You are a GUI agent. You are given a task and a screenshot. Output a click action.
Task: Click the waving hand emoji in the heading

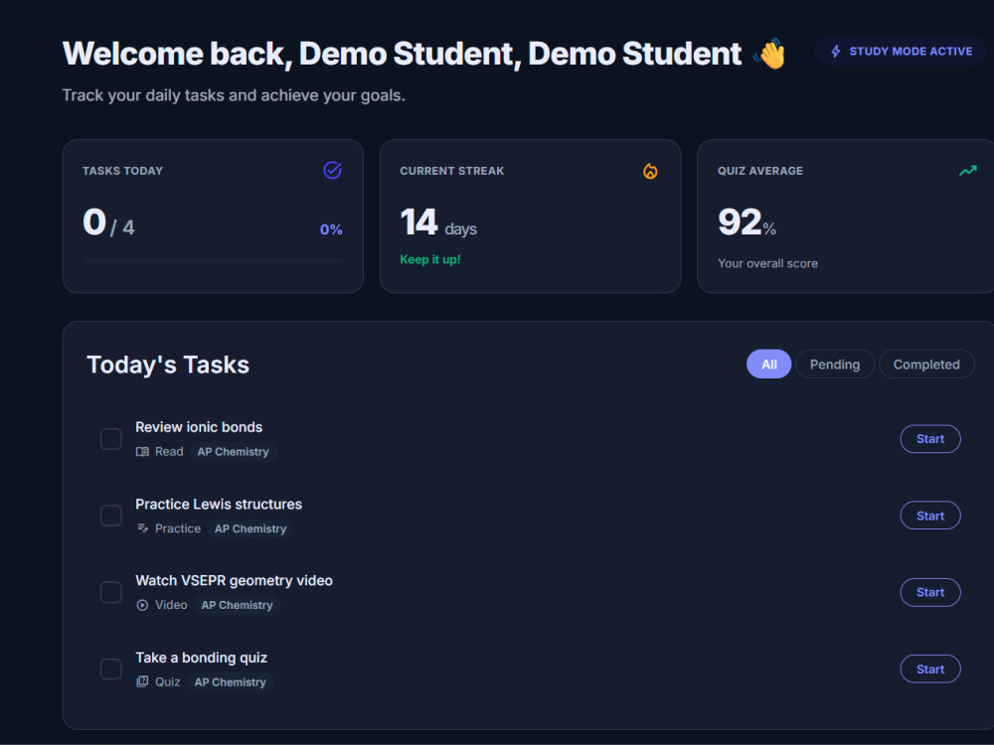pyautogui.click(x=769, y=54)
